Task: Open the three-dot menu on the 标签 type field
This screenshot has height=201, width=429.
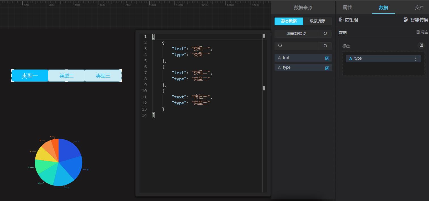Action: (416, 59)
